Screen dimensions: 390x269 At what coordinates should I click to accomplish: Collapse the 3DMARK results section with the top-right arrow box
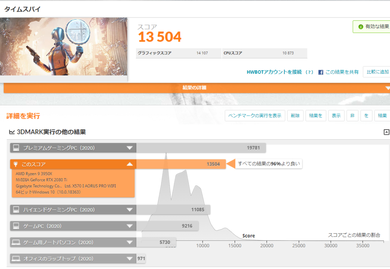386,132
